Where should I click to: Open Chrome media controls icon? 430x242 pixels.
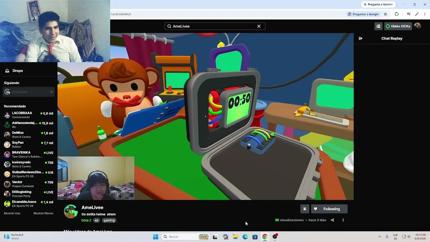(408, 14)
